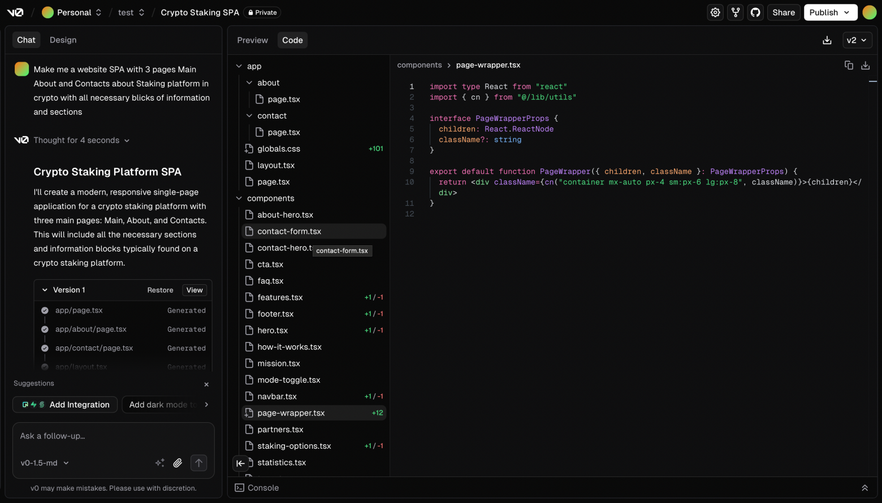Screen dimensions: 882x503
Task: Send the follow-up with the up-arrow icon
Action: [198, 463]
